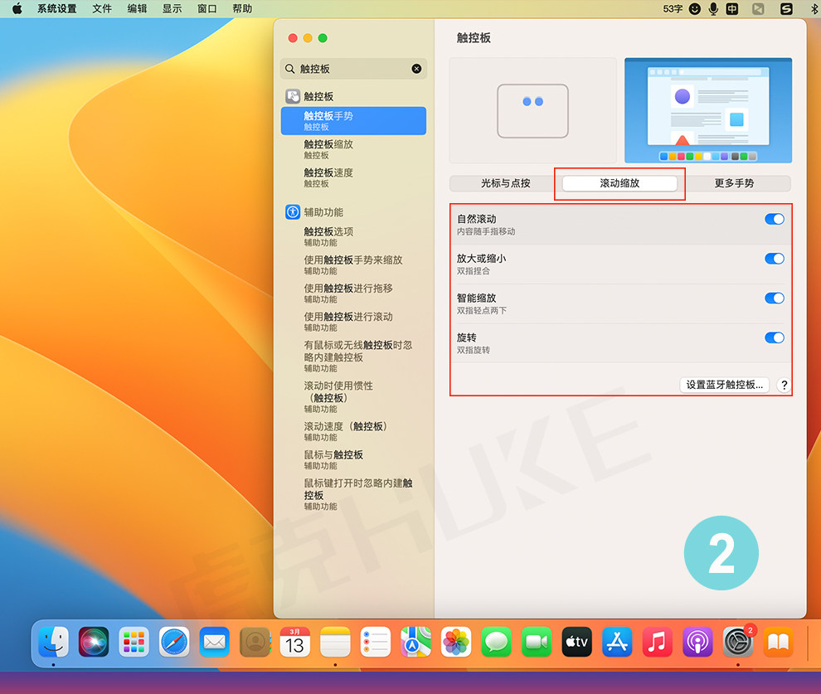
Task: Open the Books app in Dock
Action: click(x=778, y=642)
